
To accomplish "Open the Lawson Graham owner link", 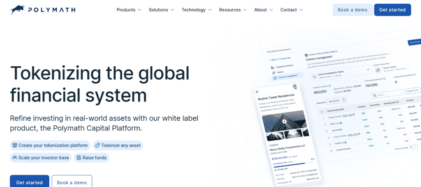I will (x=341, y=136).
